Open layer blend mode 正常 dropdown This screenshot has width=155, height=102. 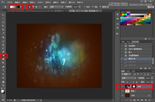click(129, 78)
